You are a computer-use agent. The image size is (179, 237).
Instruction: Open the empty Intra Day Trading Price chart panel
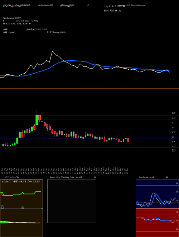[72, 201]
